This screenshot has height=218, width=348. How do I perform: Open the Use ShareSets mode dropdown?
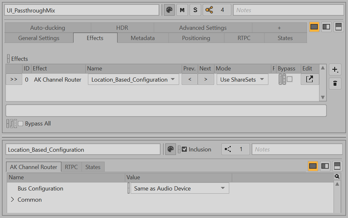tap(242, 79)
